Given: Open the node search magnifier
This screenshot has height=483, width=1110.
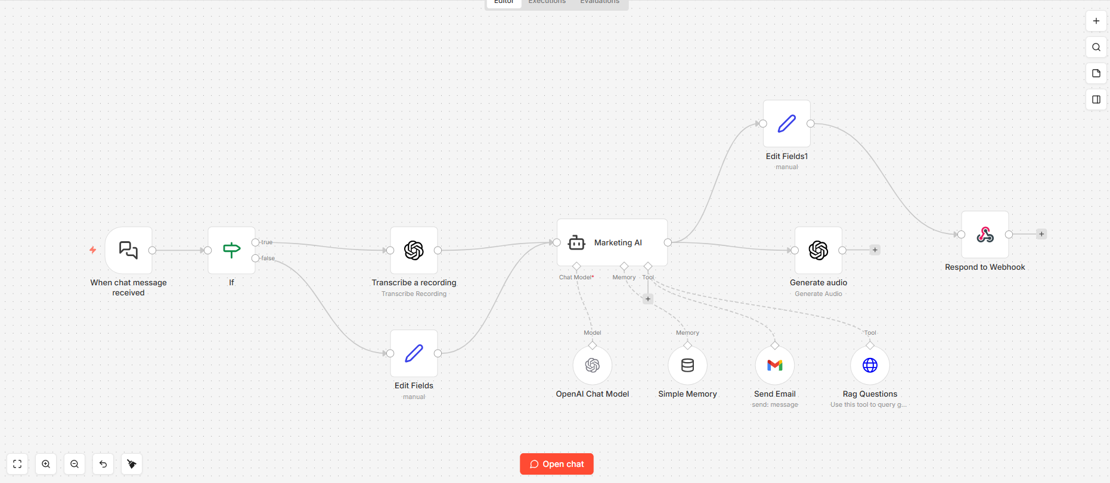Looking at the screenshot, I should pos(1096,47).
